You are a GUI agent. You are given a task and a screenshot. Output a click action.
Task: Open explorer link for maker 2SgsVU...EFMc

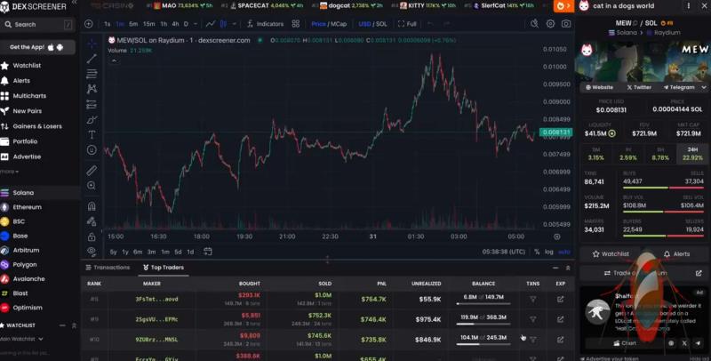[x=561, y=319]
